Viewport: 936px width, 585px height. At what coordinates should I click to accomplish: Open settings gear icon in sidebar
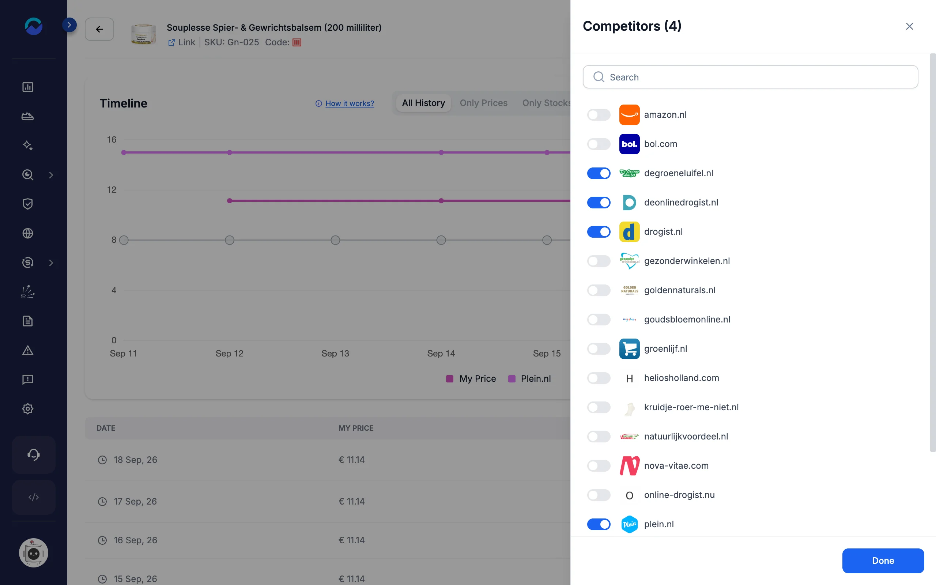[27, 409]
